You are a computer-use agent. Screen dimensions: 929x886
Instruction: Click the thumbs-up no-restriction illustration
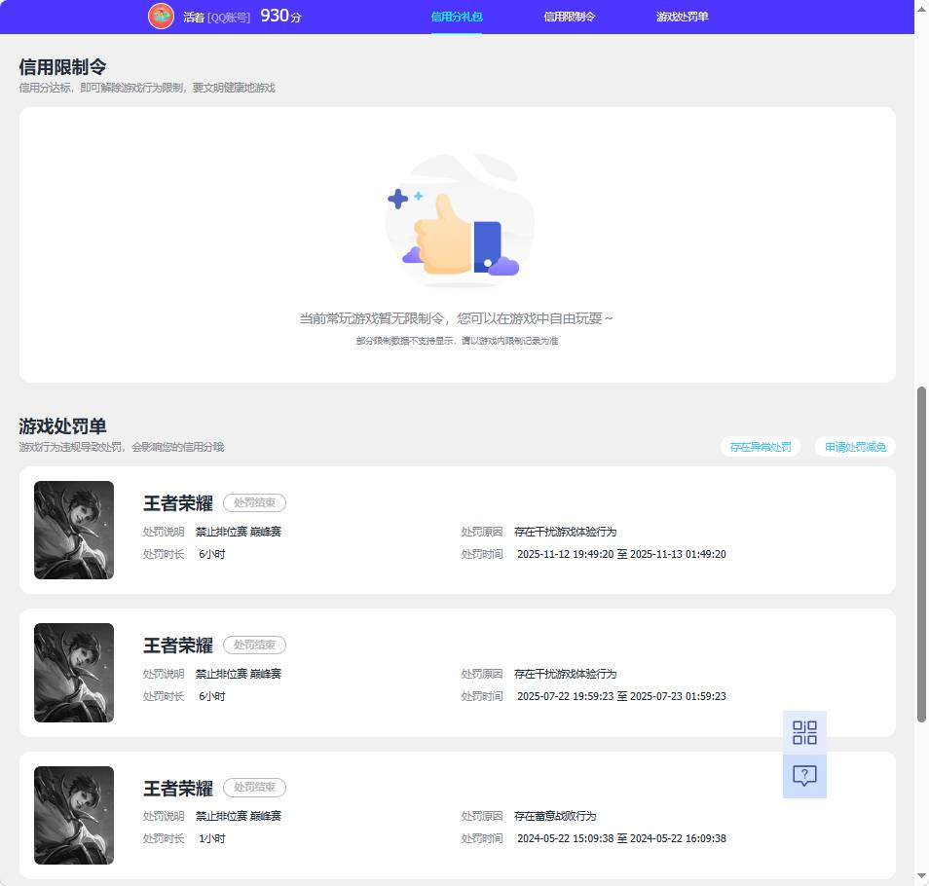click(459, 222)
